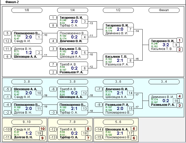This screenshot has width=186, height=143.
Task: Click the -7 source box beside Демченко
Action: pos(99,89)
